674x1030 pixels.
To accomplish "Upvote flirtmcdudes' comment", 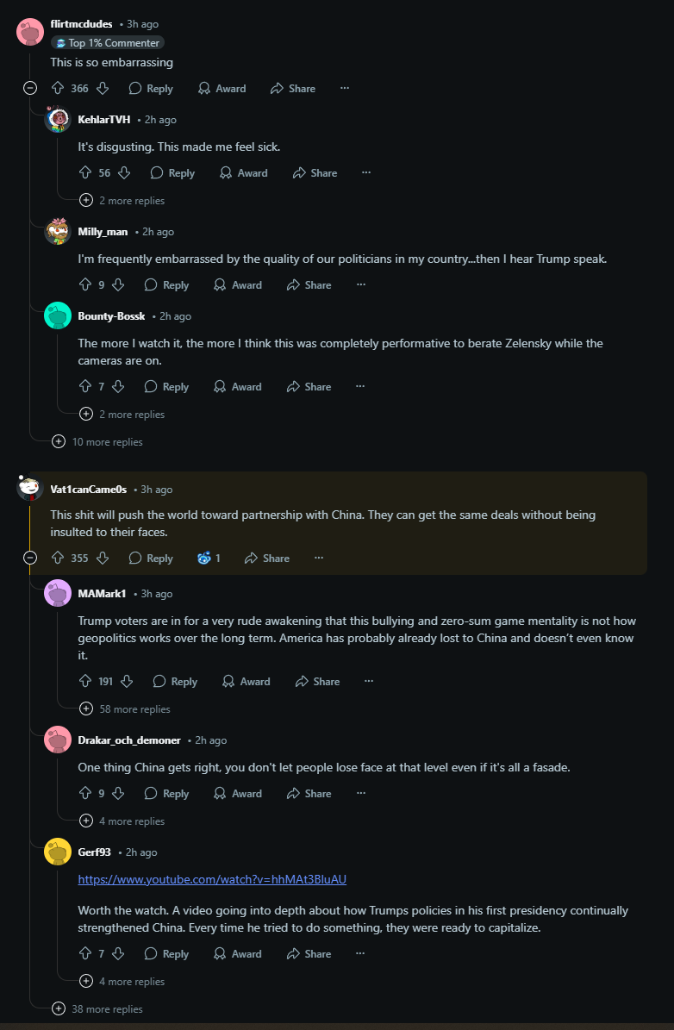I will coord(58,88).
